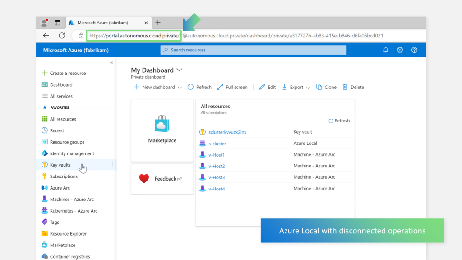Clone the dashboard
This screenshot has height=260, width=462.
click(x=326, y=87)
